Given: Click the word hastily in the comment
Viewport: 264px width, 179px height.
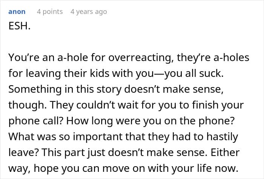Looking at the screenshot, I should click(x=222, y=136).
